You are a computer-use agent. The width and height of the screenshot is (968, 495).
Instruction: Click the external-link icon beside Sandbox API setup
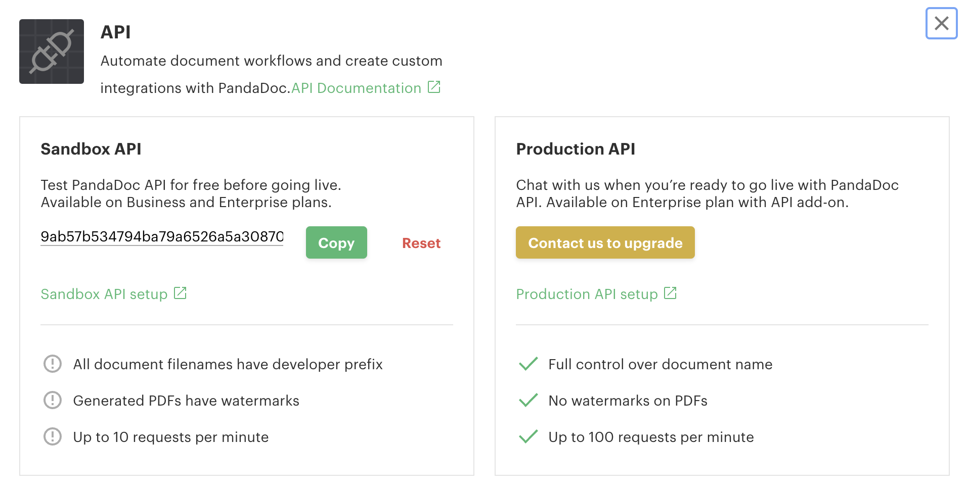point(180,293)
